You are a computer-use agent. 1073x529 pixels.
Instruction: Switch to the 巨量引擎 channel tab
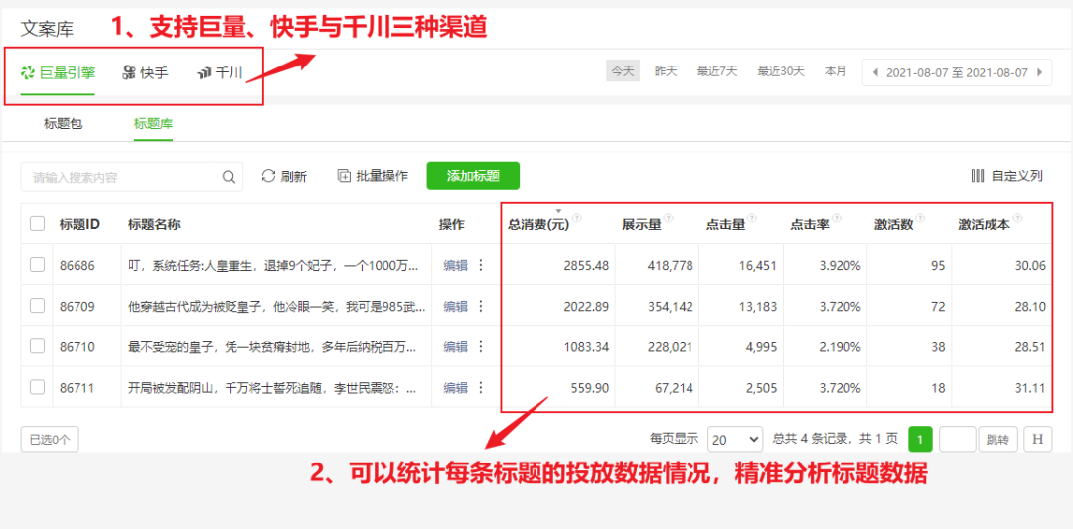coord(58,72)
